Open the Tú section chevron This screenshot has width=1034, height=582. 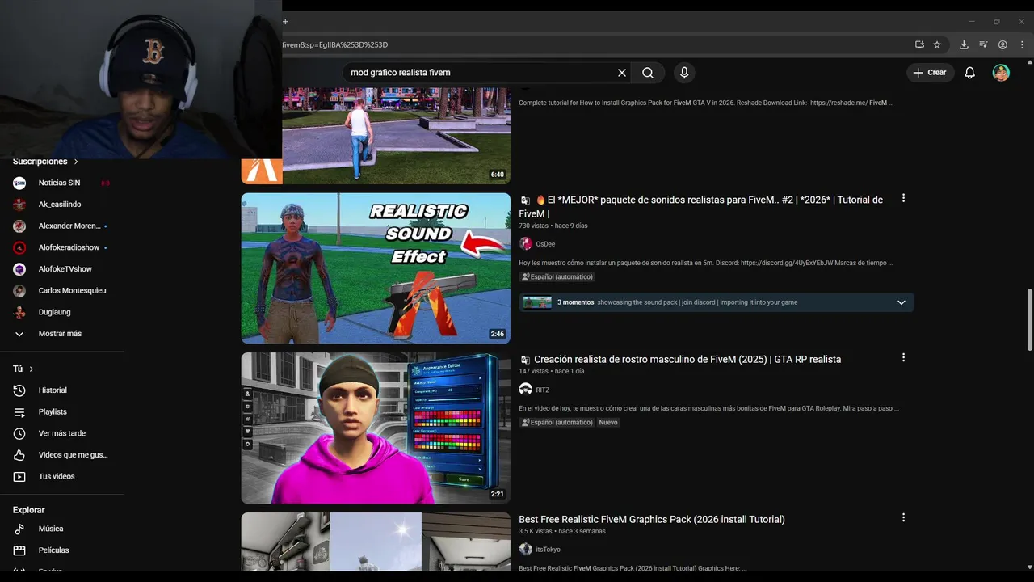(x=32, y=369)
